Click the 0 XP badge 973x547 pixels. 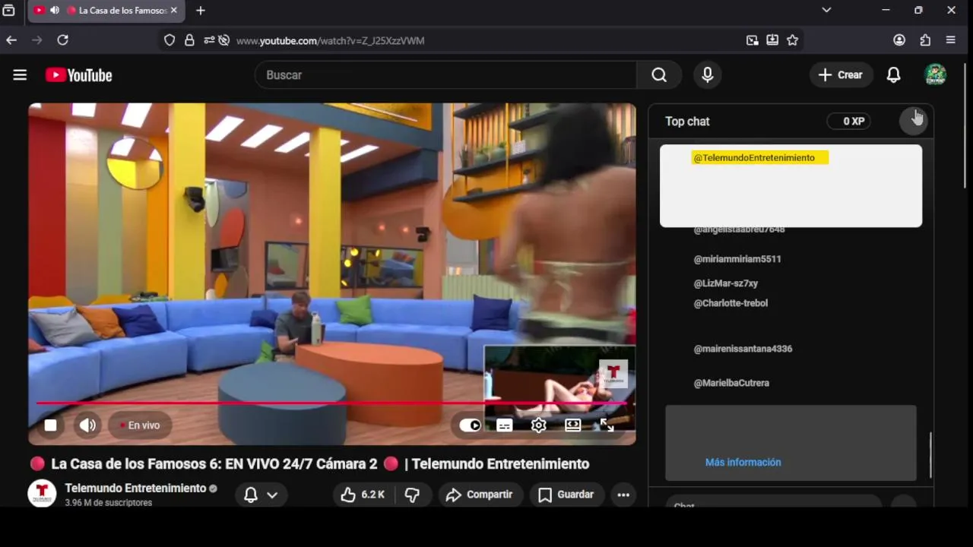pos(849,121)
